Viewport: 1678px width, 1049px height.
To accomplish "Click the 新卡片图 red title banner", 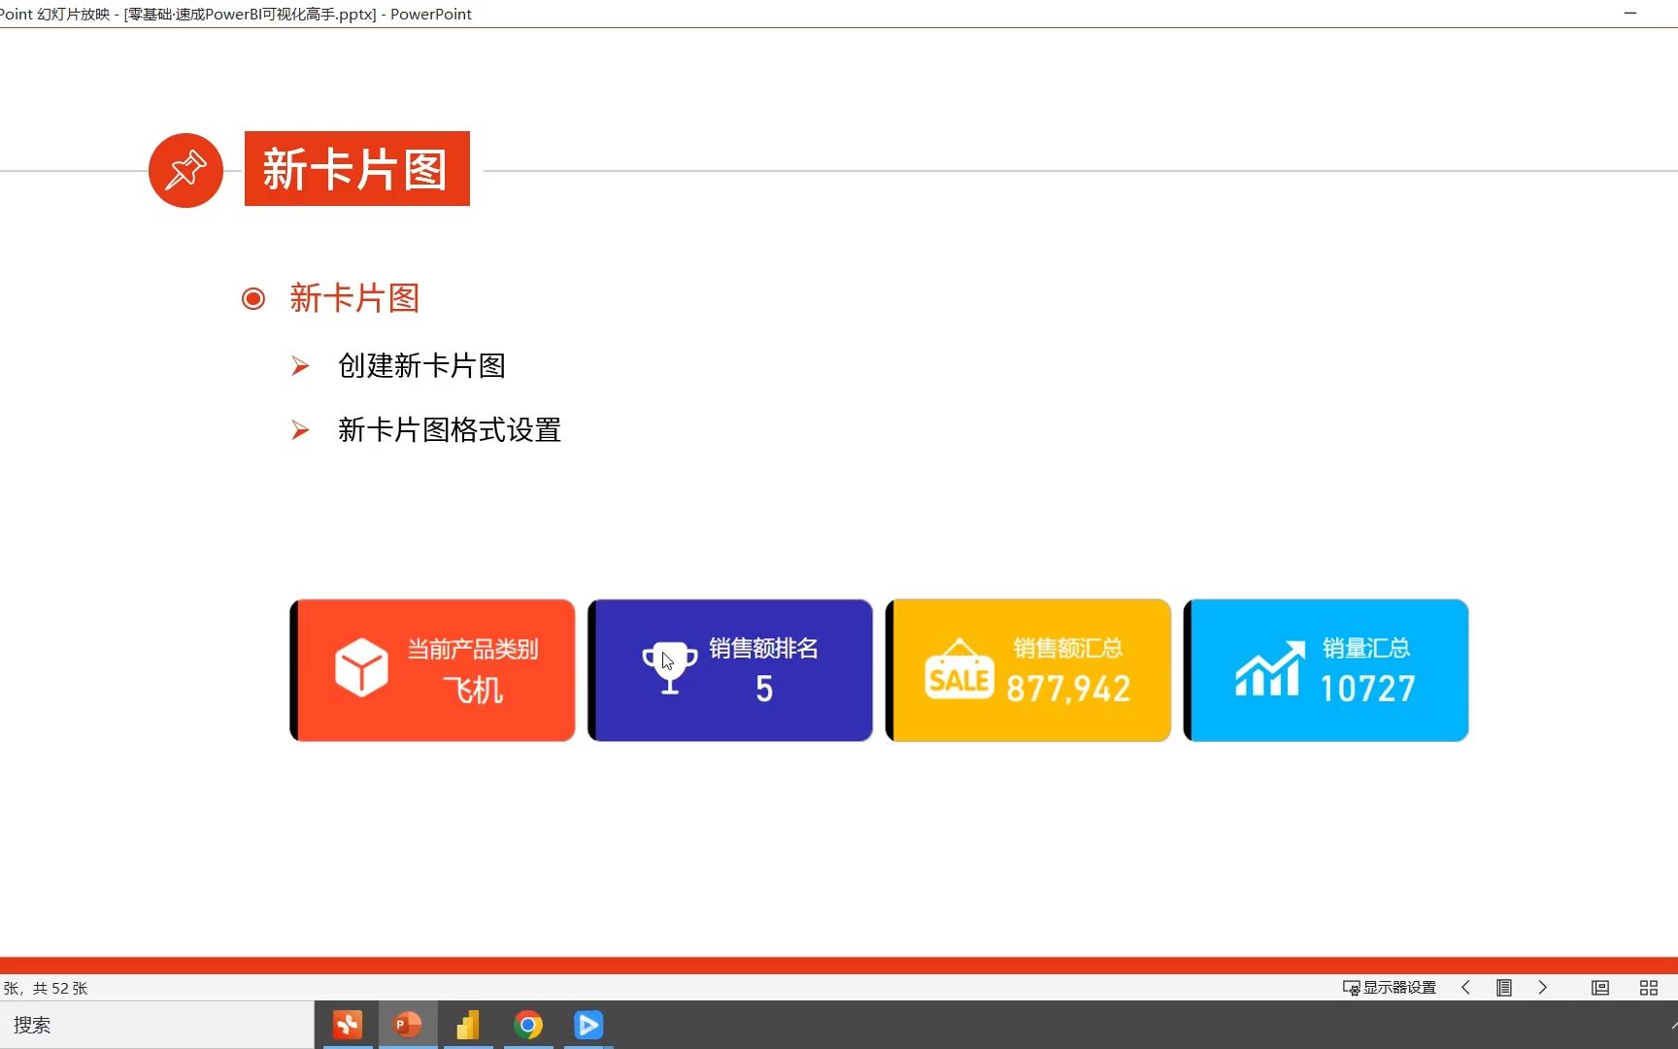I will [356, 169].
